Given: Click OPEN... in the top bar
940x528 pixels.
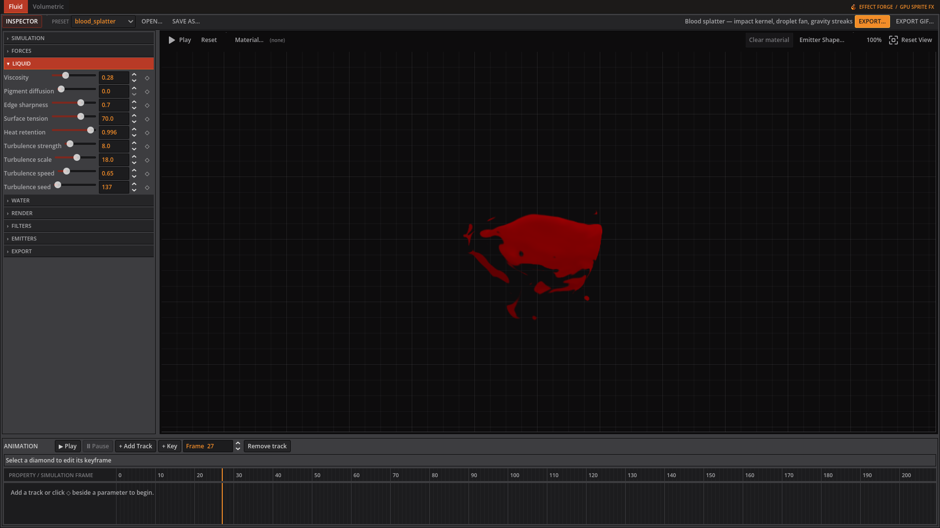Looking at the screenshot, I should click(x=152, y=22).
